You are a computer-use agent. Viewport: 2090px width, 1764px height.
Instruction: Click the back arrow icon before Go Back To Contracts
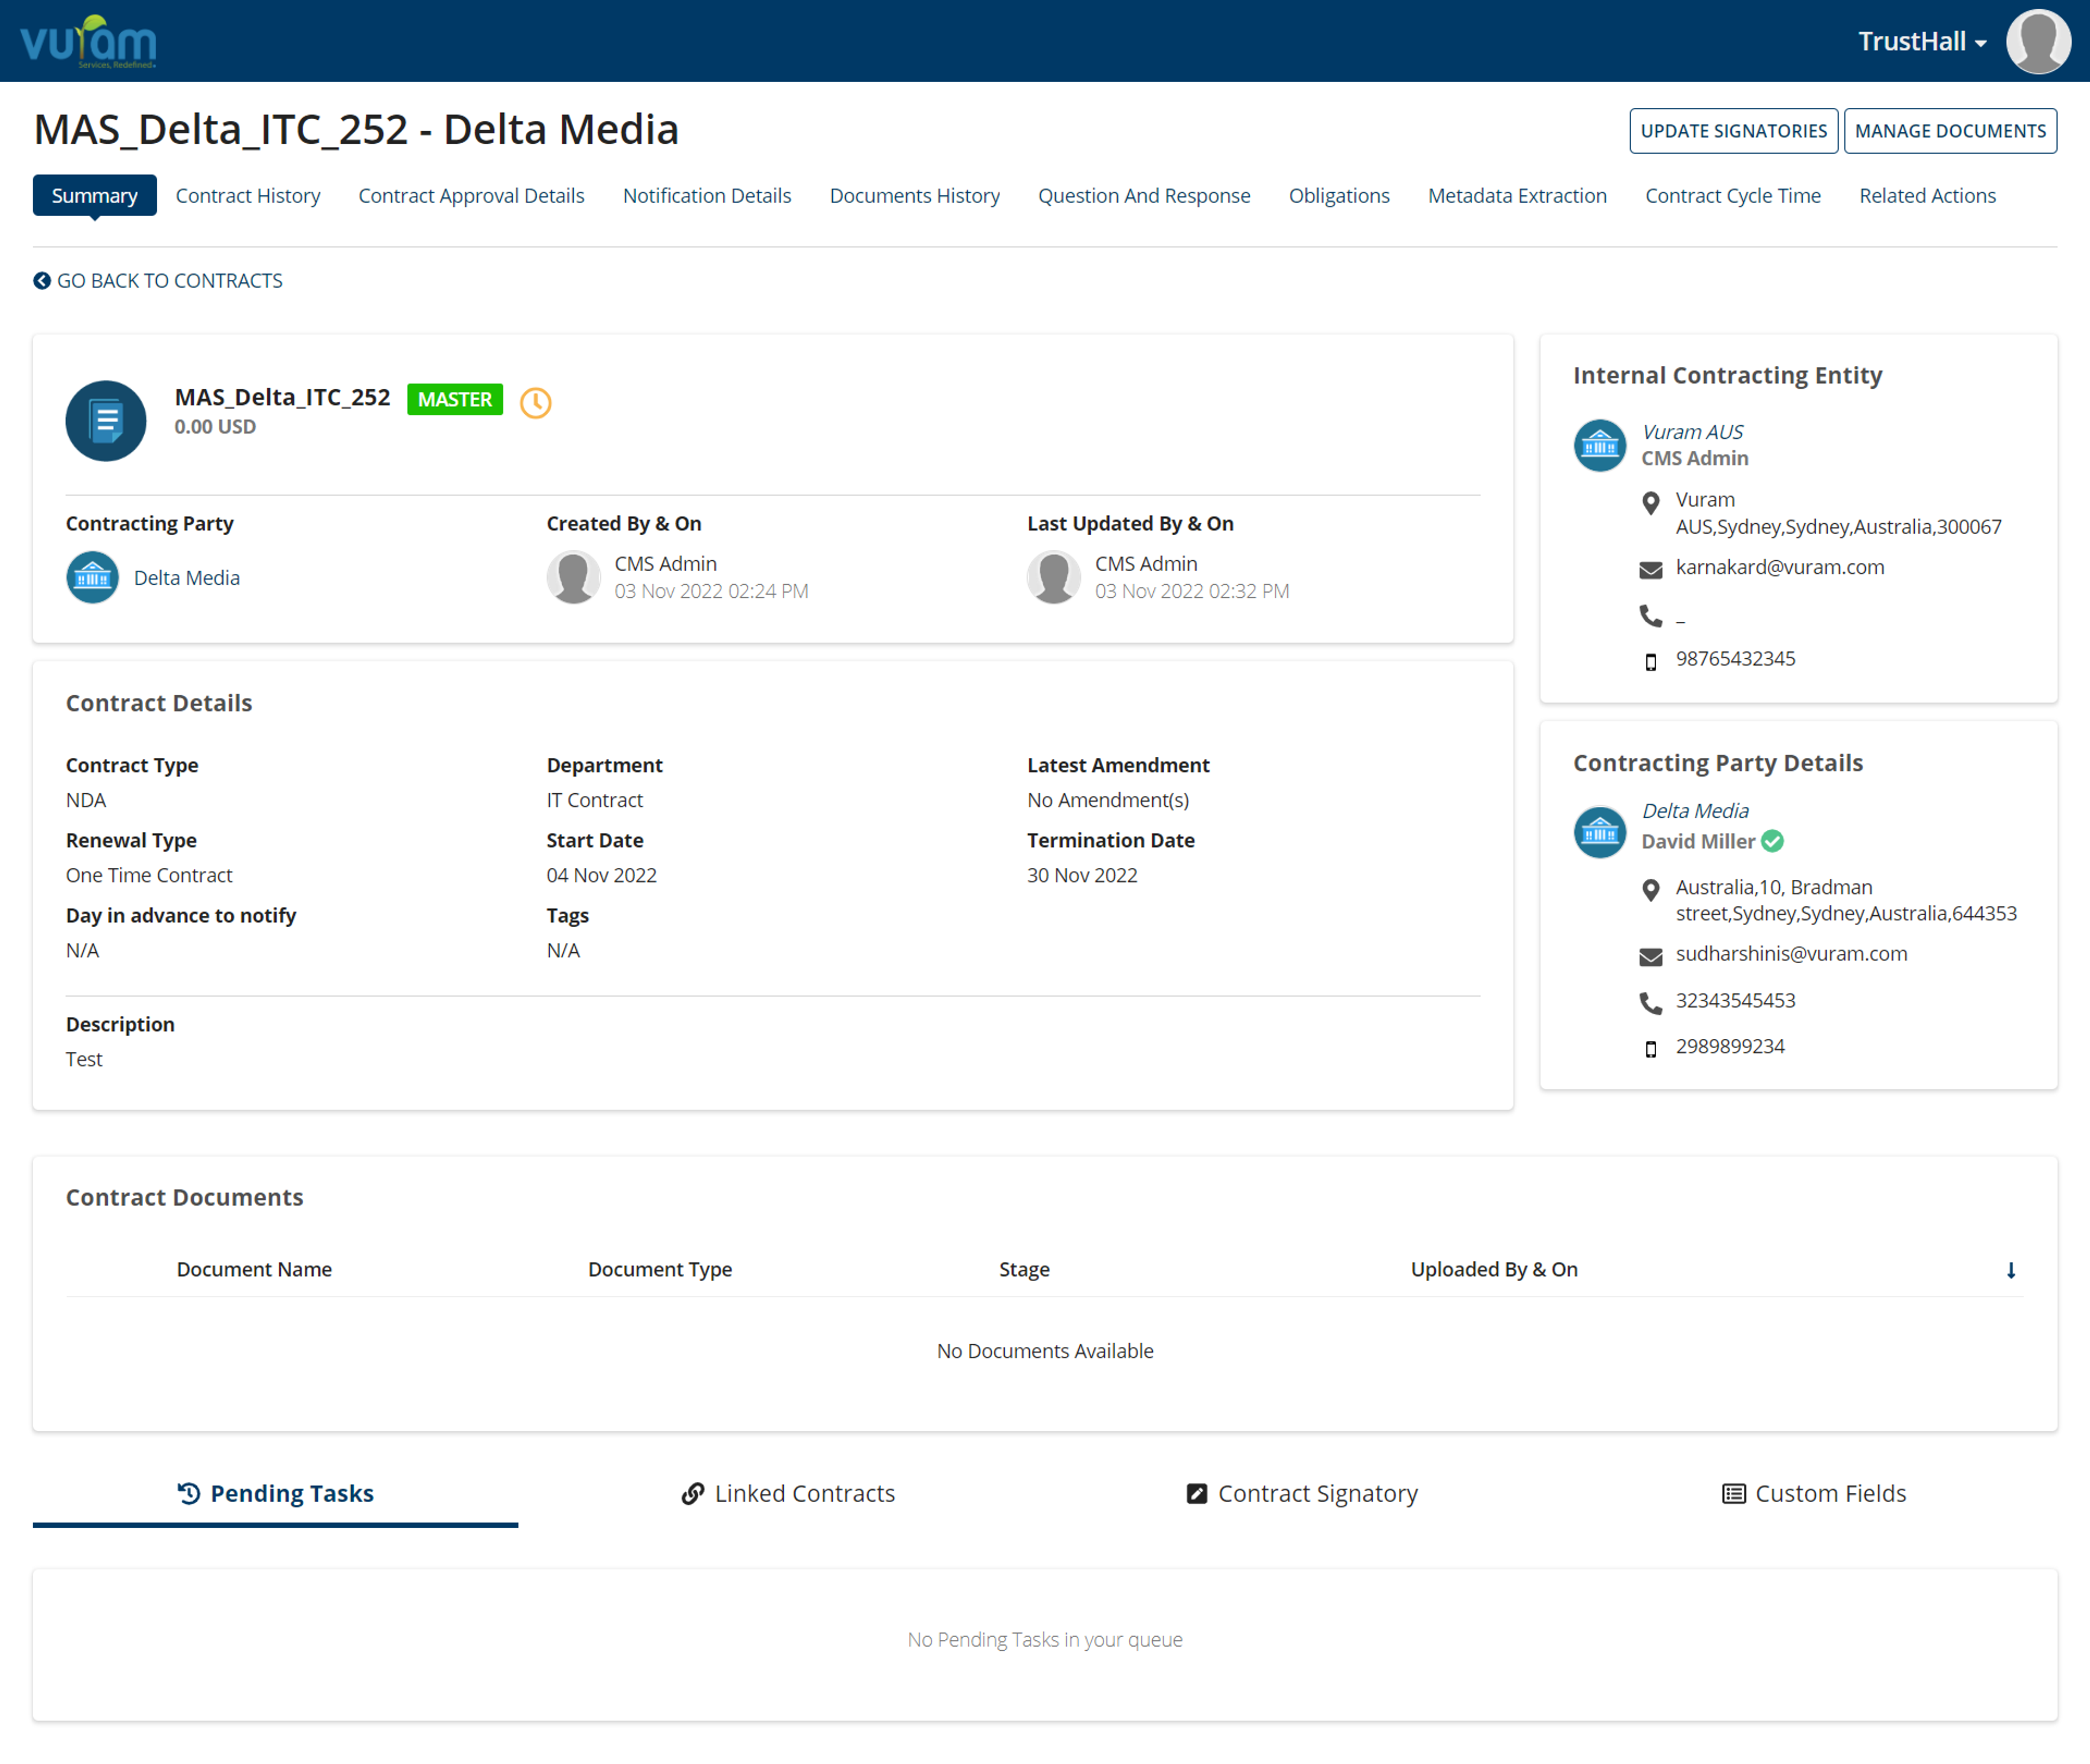click(x=42, y=281)
